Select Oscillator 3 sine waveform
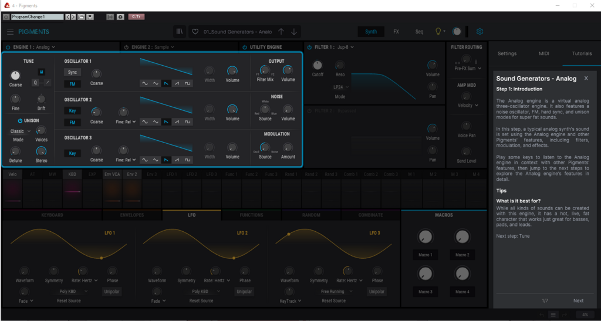Image resolution: width=601 pixels, height=321 pixels. pyautogui.click(x=145, y=160)
